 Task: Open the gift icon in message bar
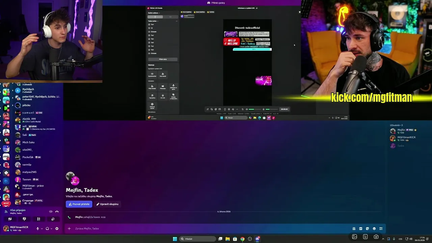coord(354,228)
